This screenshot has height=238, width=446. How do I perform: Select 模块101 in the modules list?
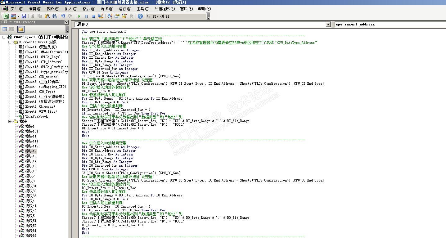[32, 131]
